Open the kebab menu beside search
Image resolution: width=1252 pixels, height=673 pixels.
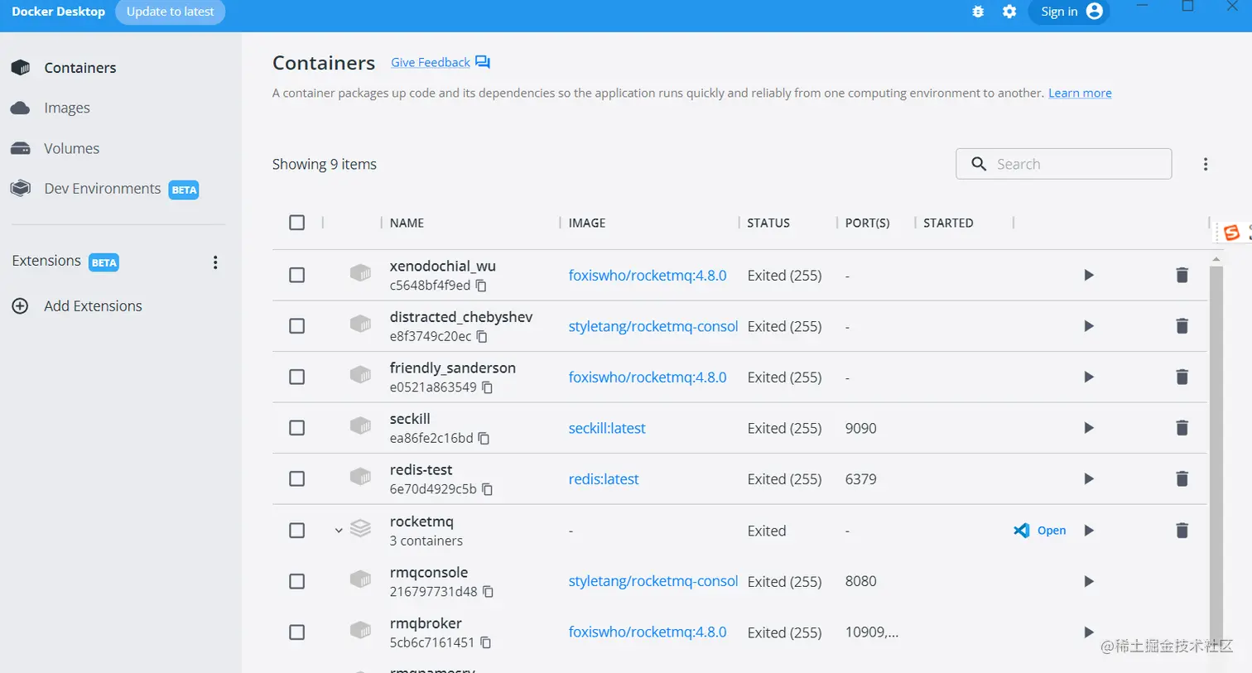[x=1206, y=164]
